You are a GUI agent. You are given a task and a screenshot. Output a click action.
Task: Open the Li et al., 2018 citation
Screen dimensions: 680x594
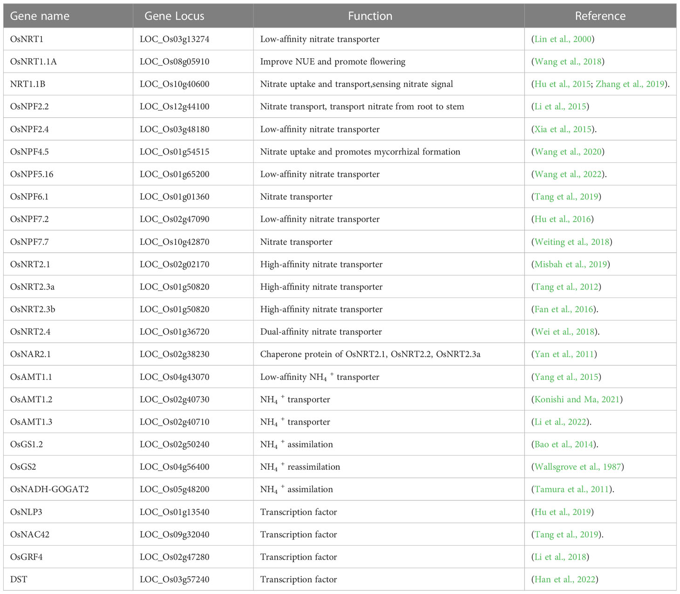tap(560, 557)
